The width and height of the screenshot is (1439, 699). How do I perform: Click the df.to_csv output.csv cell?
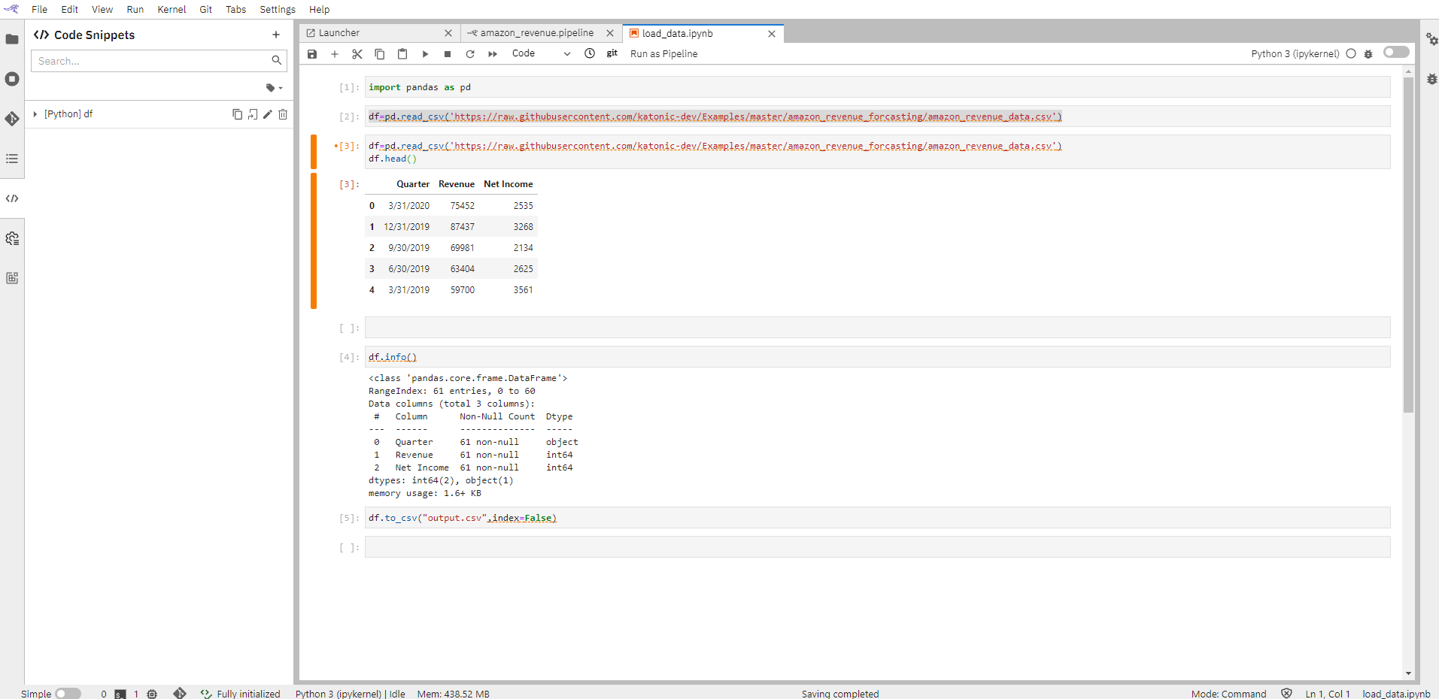[x=877, y=518]
